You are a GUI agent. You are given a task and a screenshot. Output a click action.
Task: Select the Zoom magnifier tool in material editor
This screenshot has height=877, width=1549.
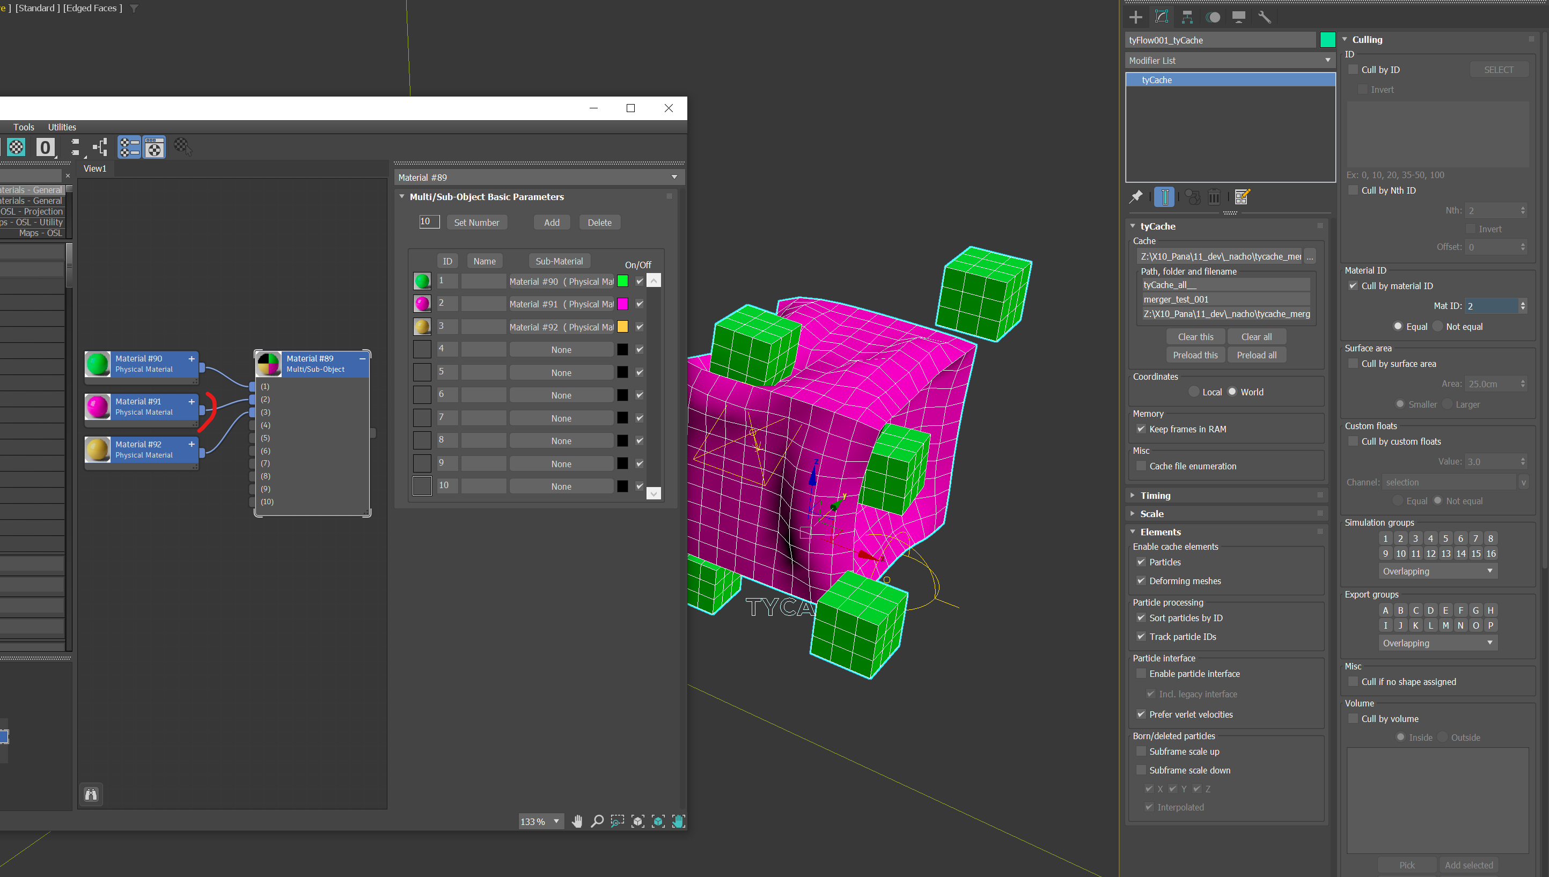pos(597,821)
